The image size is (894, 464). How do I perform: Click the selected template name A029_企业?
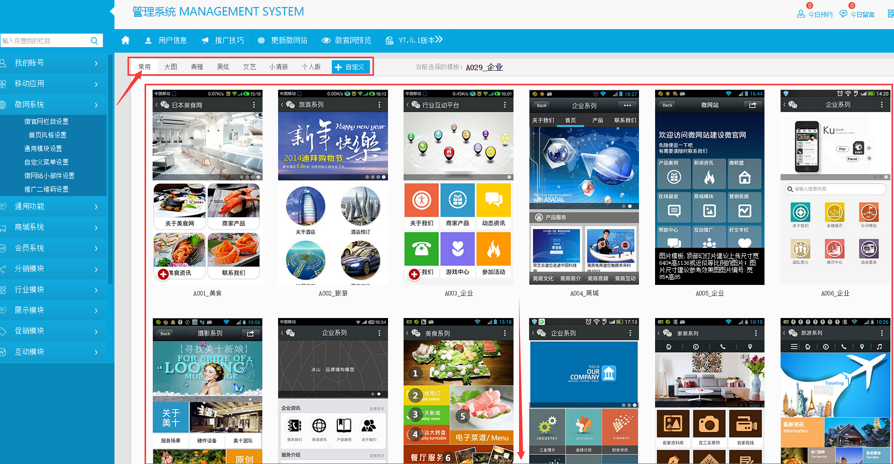point(484,67)
